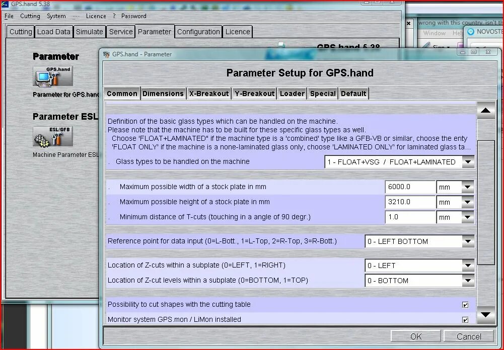Switch to the Dimensions tab
The width and height of the screenshot is (504, 350).
[x=163, y=93]
